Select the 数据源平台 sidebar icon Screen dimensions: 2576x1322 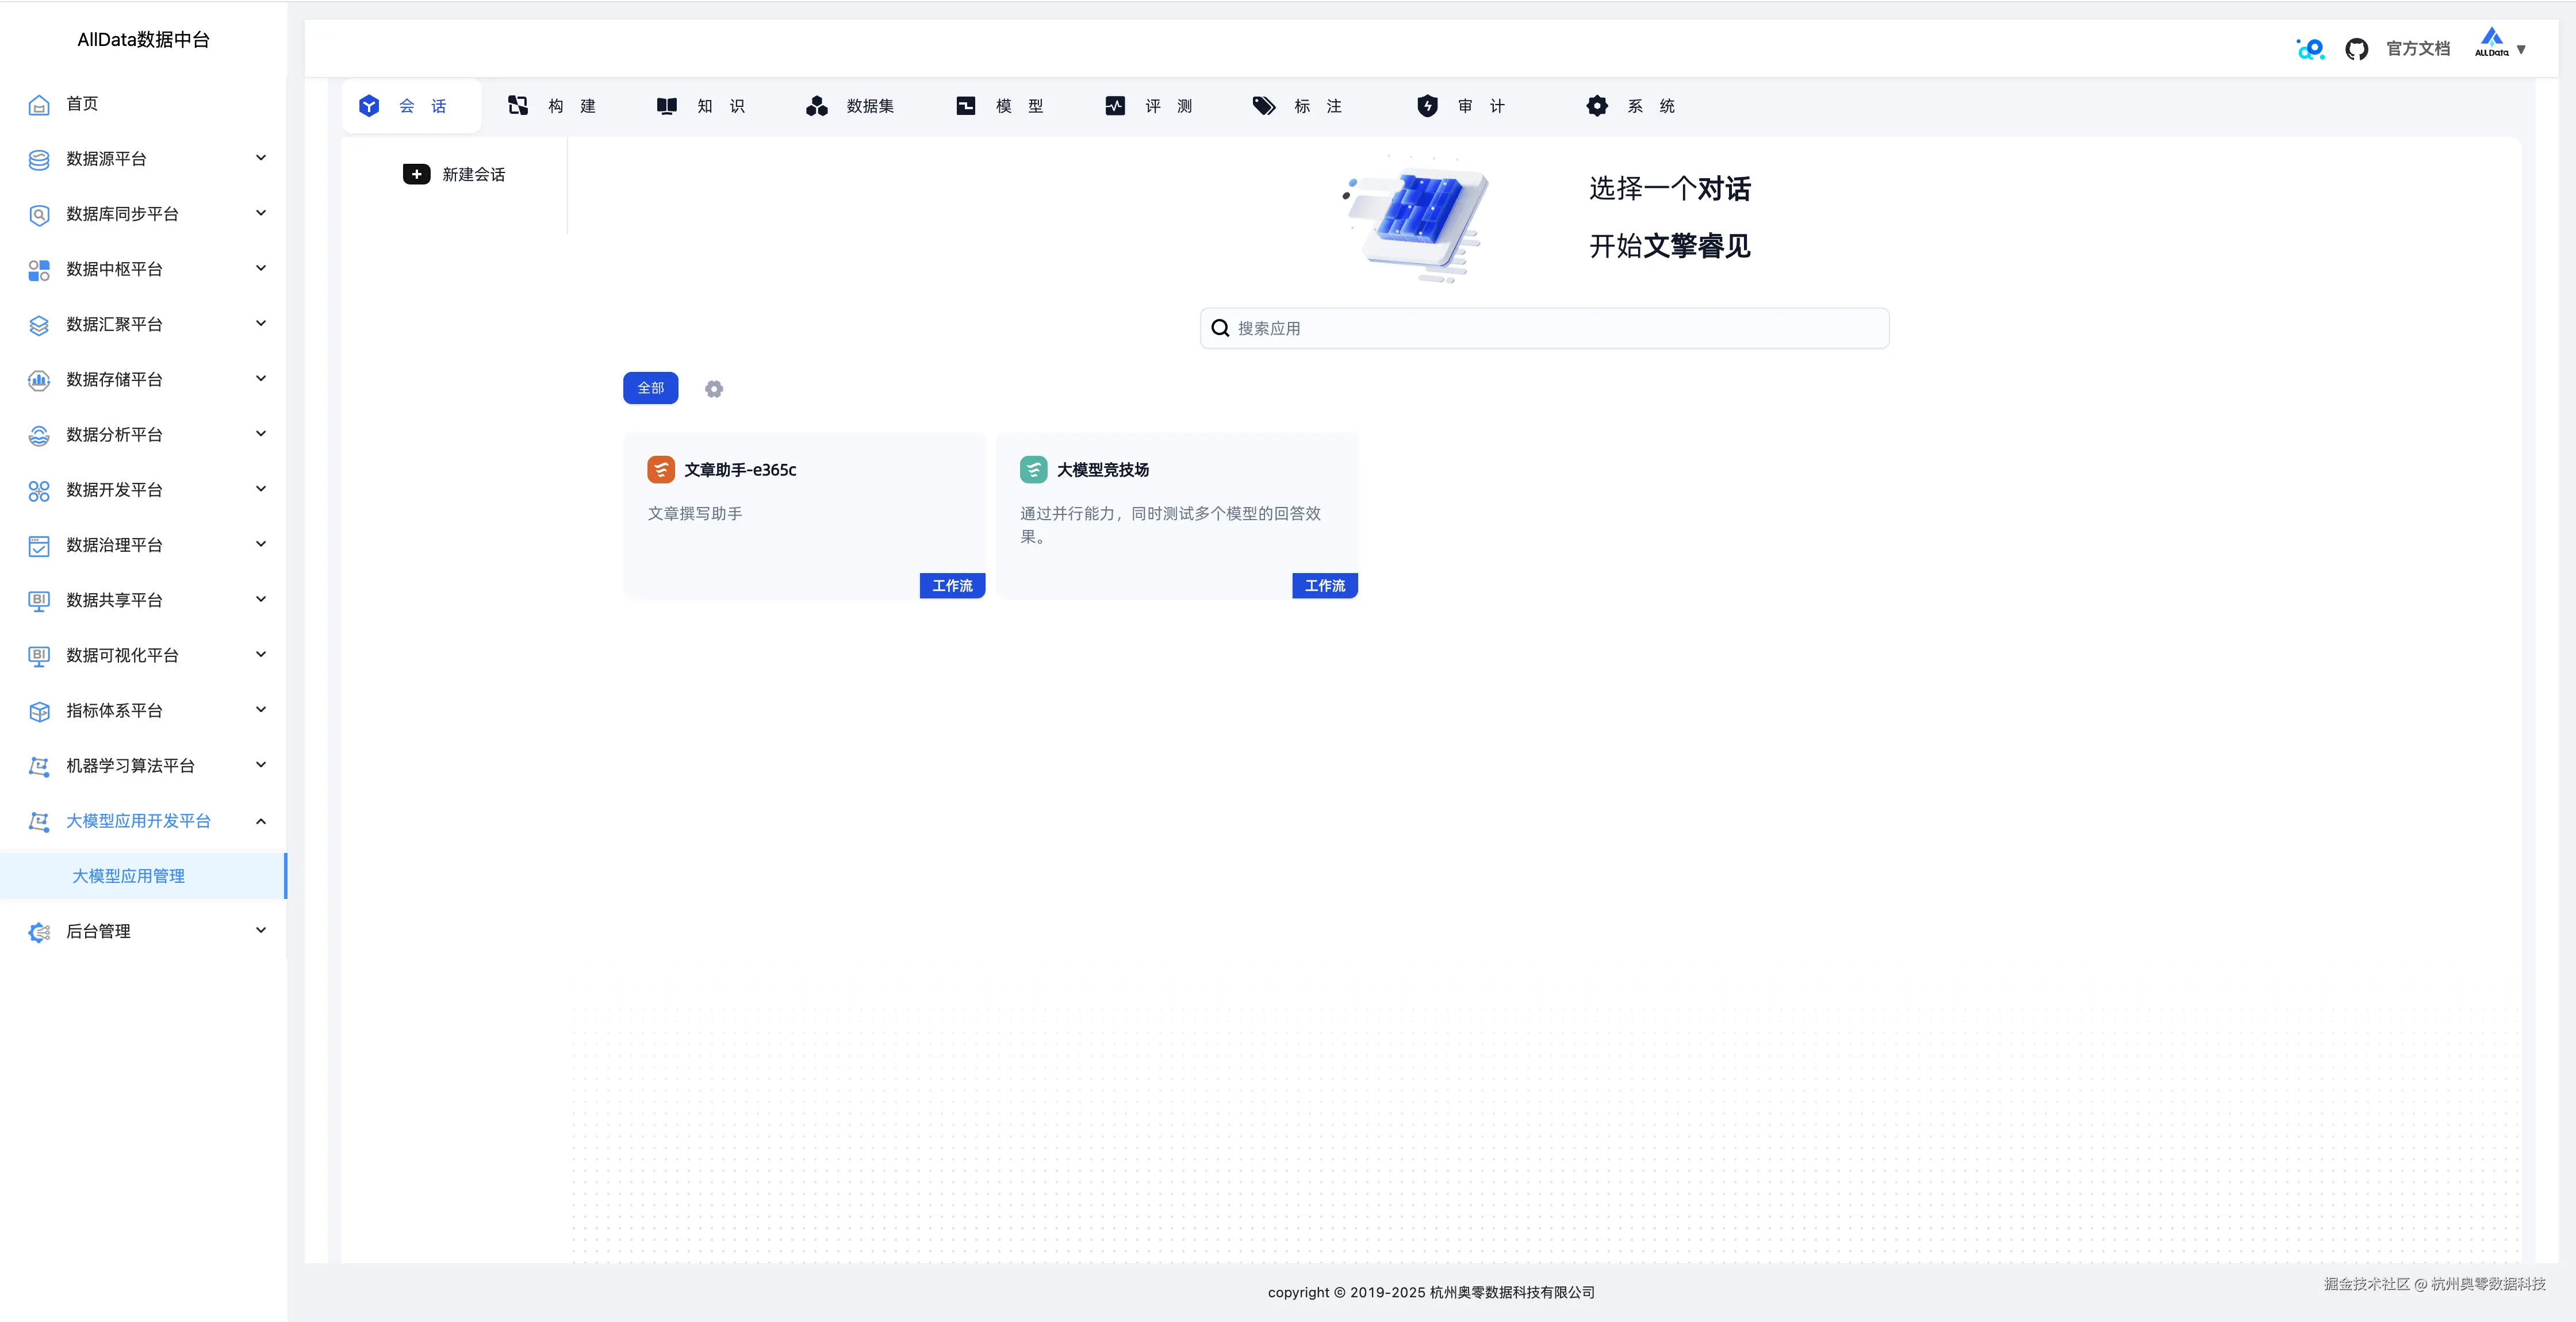[x=38, y=159]
